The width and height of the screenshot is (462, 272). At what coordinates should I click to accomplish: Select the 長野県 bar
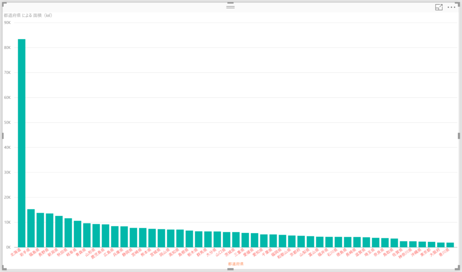(50, 231)
